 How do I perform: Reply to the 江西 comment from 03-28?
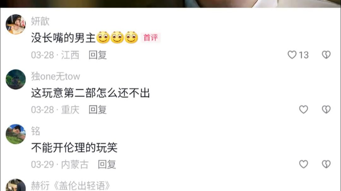pyautogui.click(x=97, y=55)
